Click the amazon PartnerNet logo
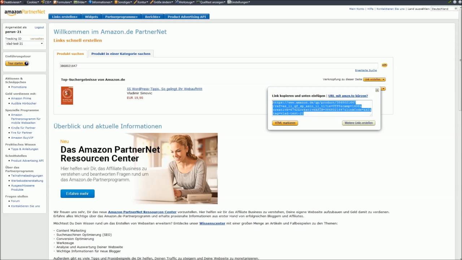Viewport: 462px width, 260px height. pyautogui.click(x=25, y=12)
